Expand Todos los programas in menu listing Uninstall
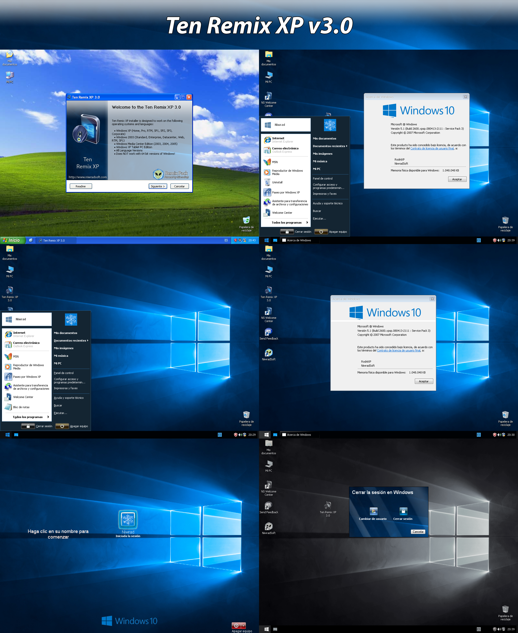 pyautogui.click(x=289, y=223)
